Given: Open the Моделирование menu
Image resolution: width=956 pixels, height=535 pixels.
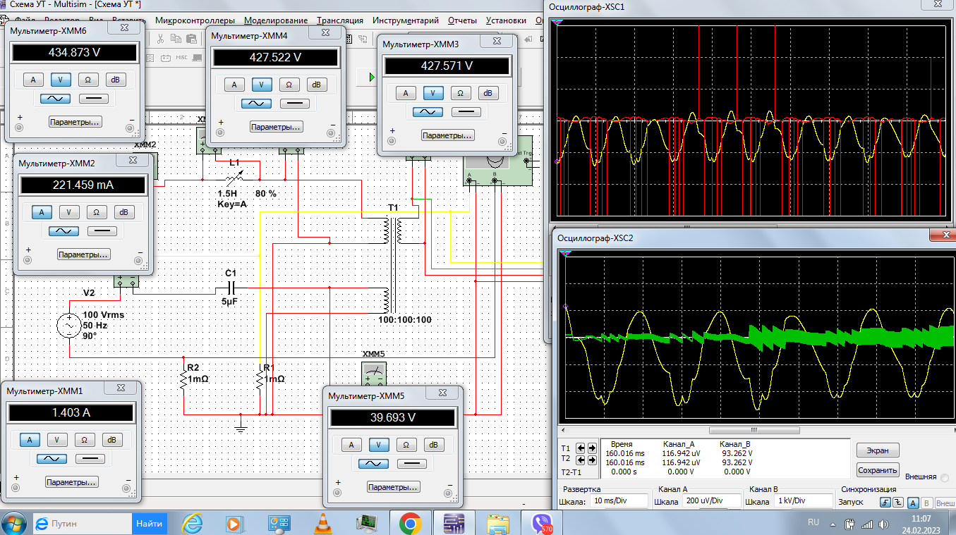Looking at the screenshot, I should click(x=275, y=20).
